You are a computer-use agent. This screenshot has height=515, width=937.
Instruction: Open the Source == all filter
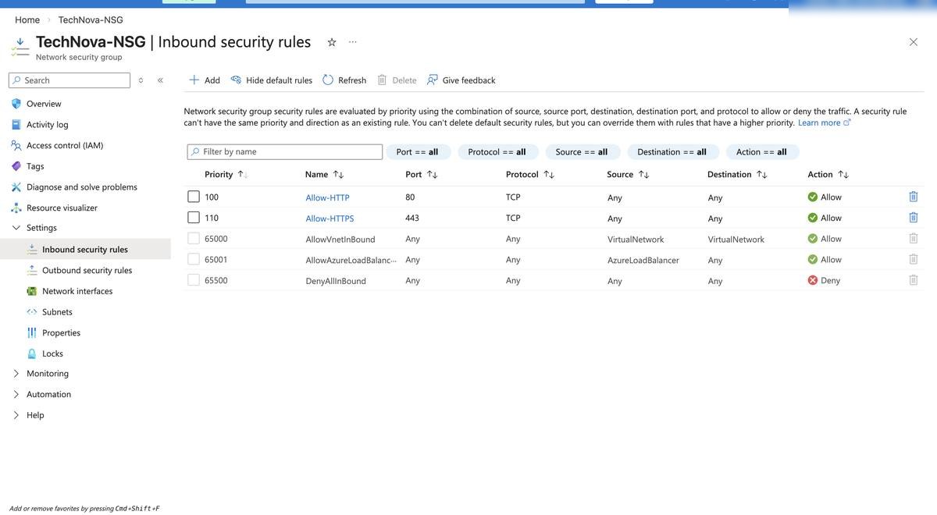[x=582, y=151]
